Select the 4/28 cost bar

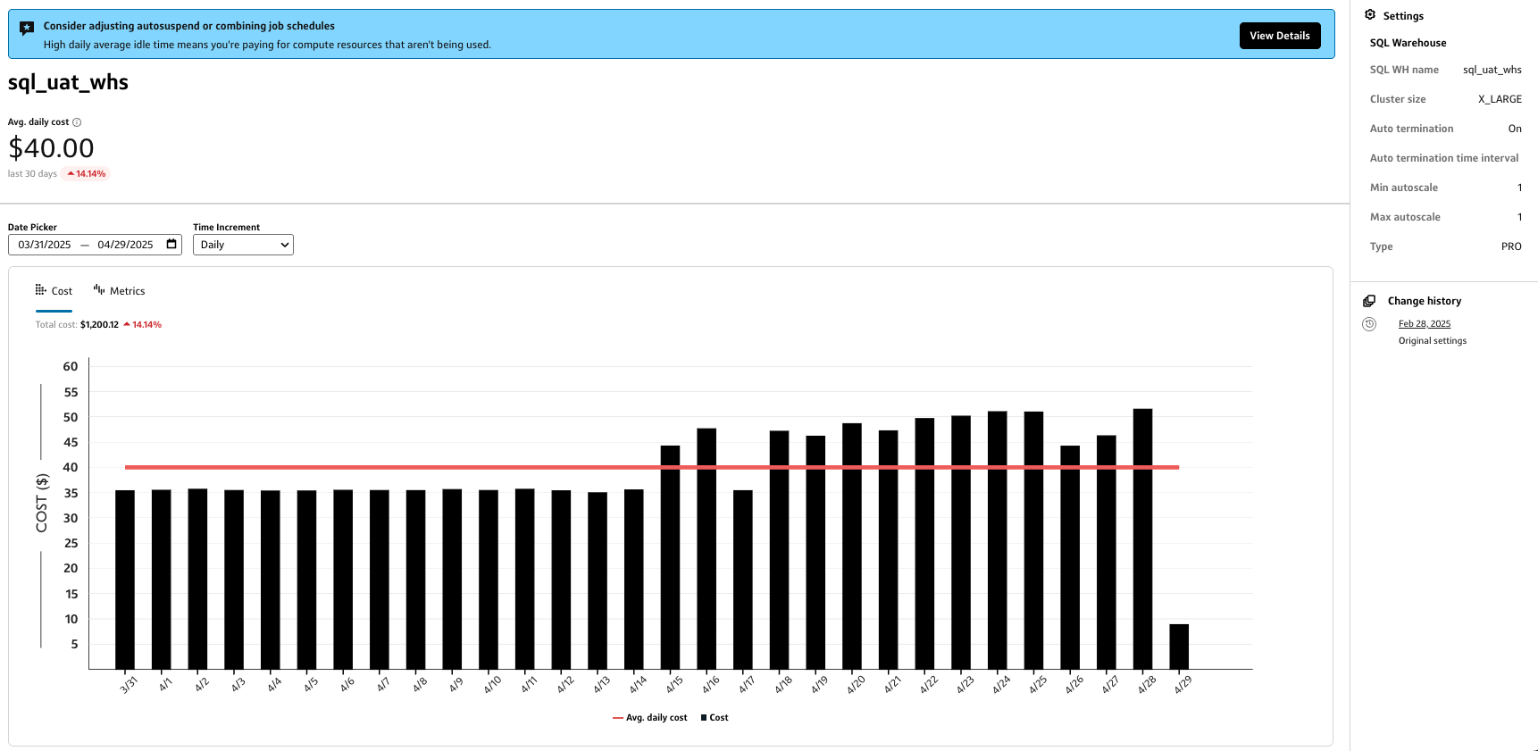click(x=1142, y=539)
